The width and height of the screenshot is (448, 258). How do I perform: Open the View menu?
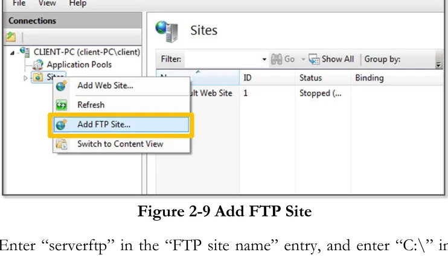point(47,4)
